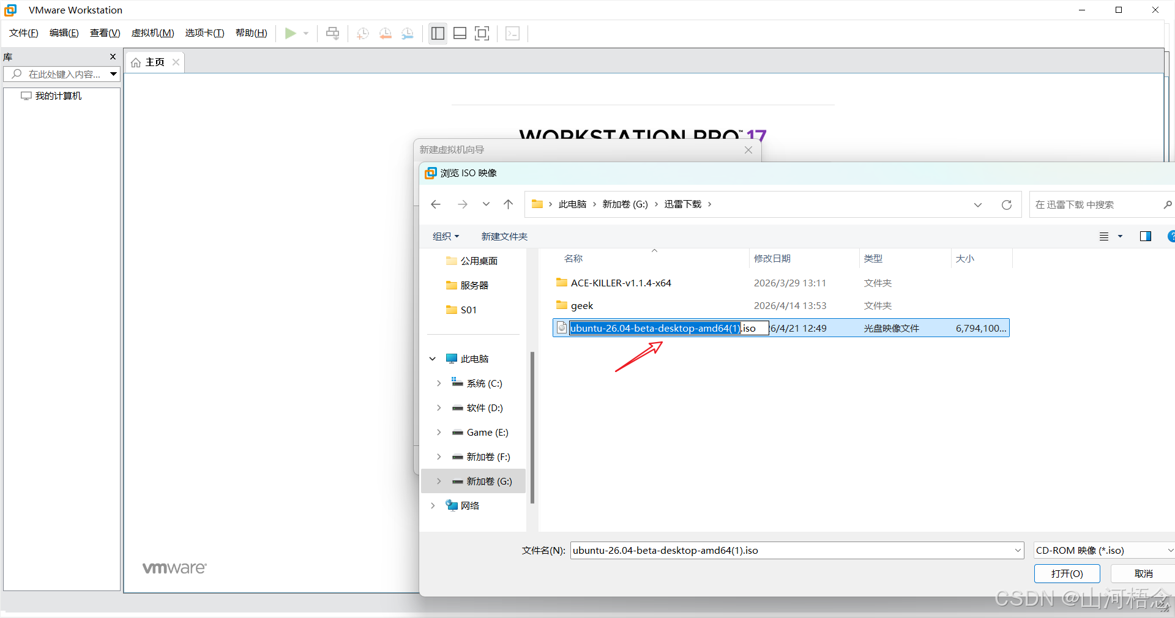The width and height of the screenshot is (1175, 618).
Task: Click the 打开(O) button
Action: point(1067,574)
